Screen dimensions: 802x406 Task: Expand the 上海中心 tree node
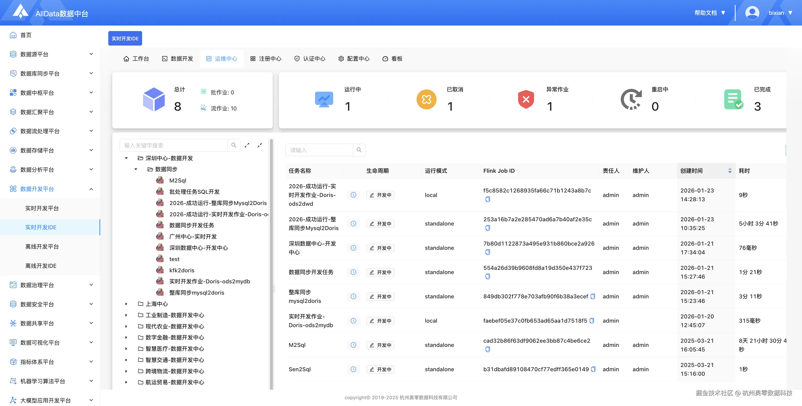126,304
